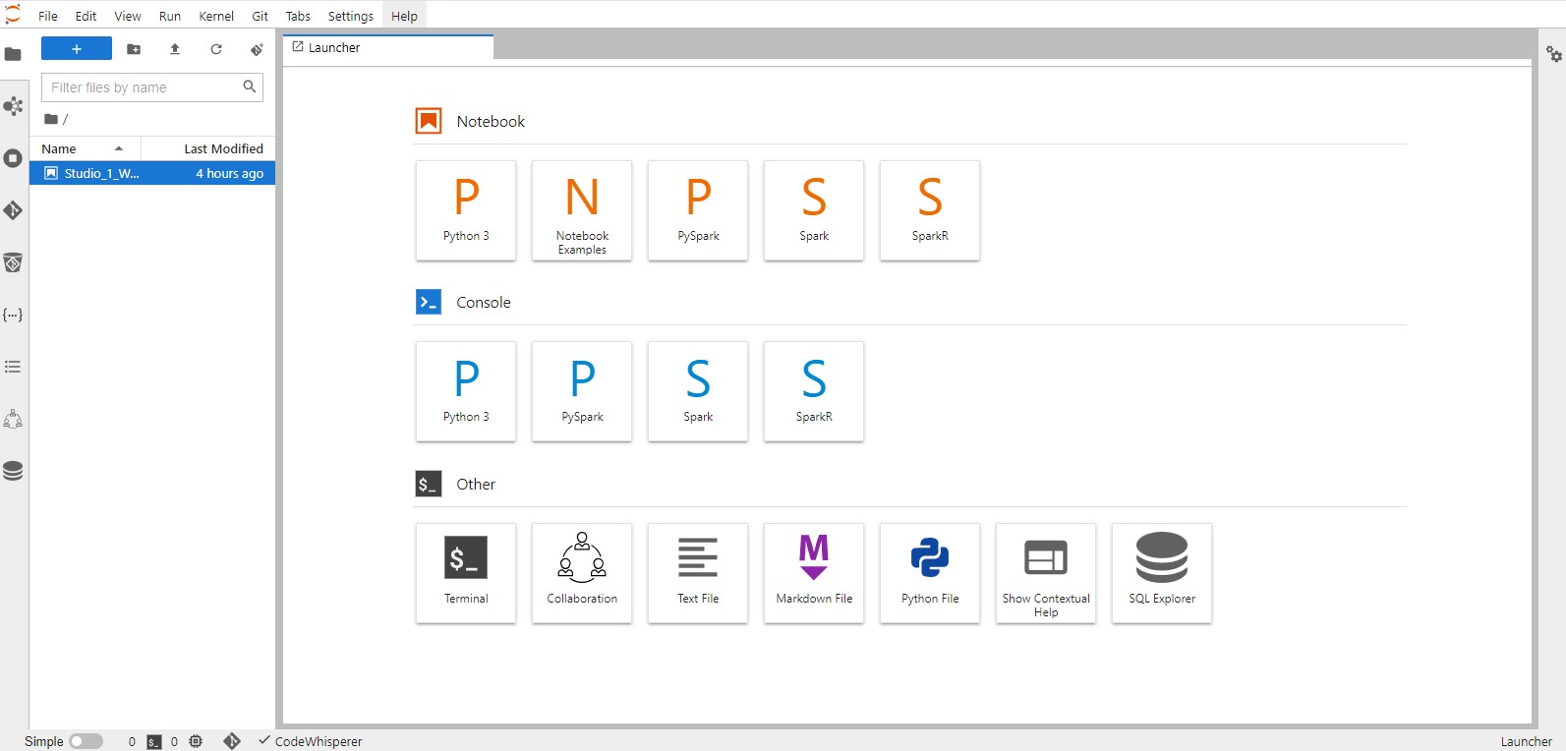1566x751 pixels.
Task: Open the Edit menu
Action: [86, 16]
